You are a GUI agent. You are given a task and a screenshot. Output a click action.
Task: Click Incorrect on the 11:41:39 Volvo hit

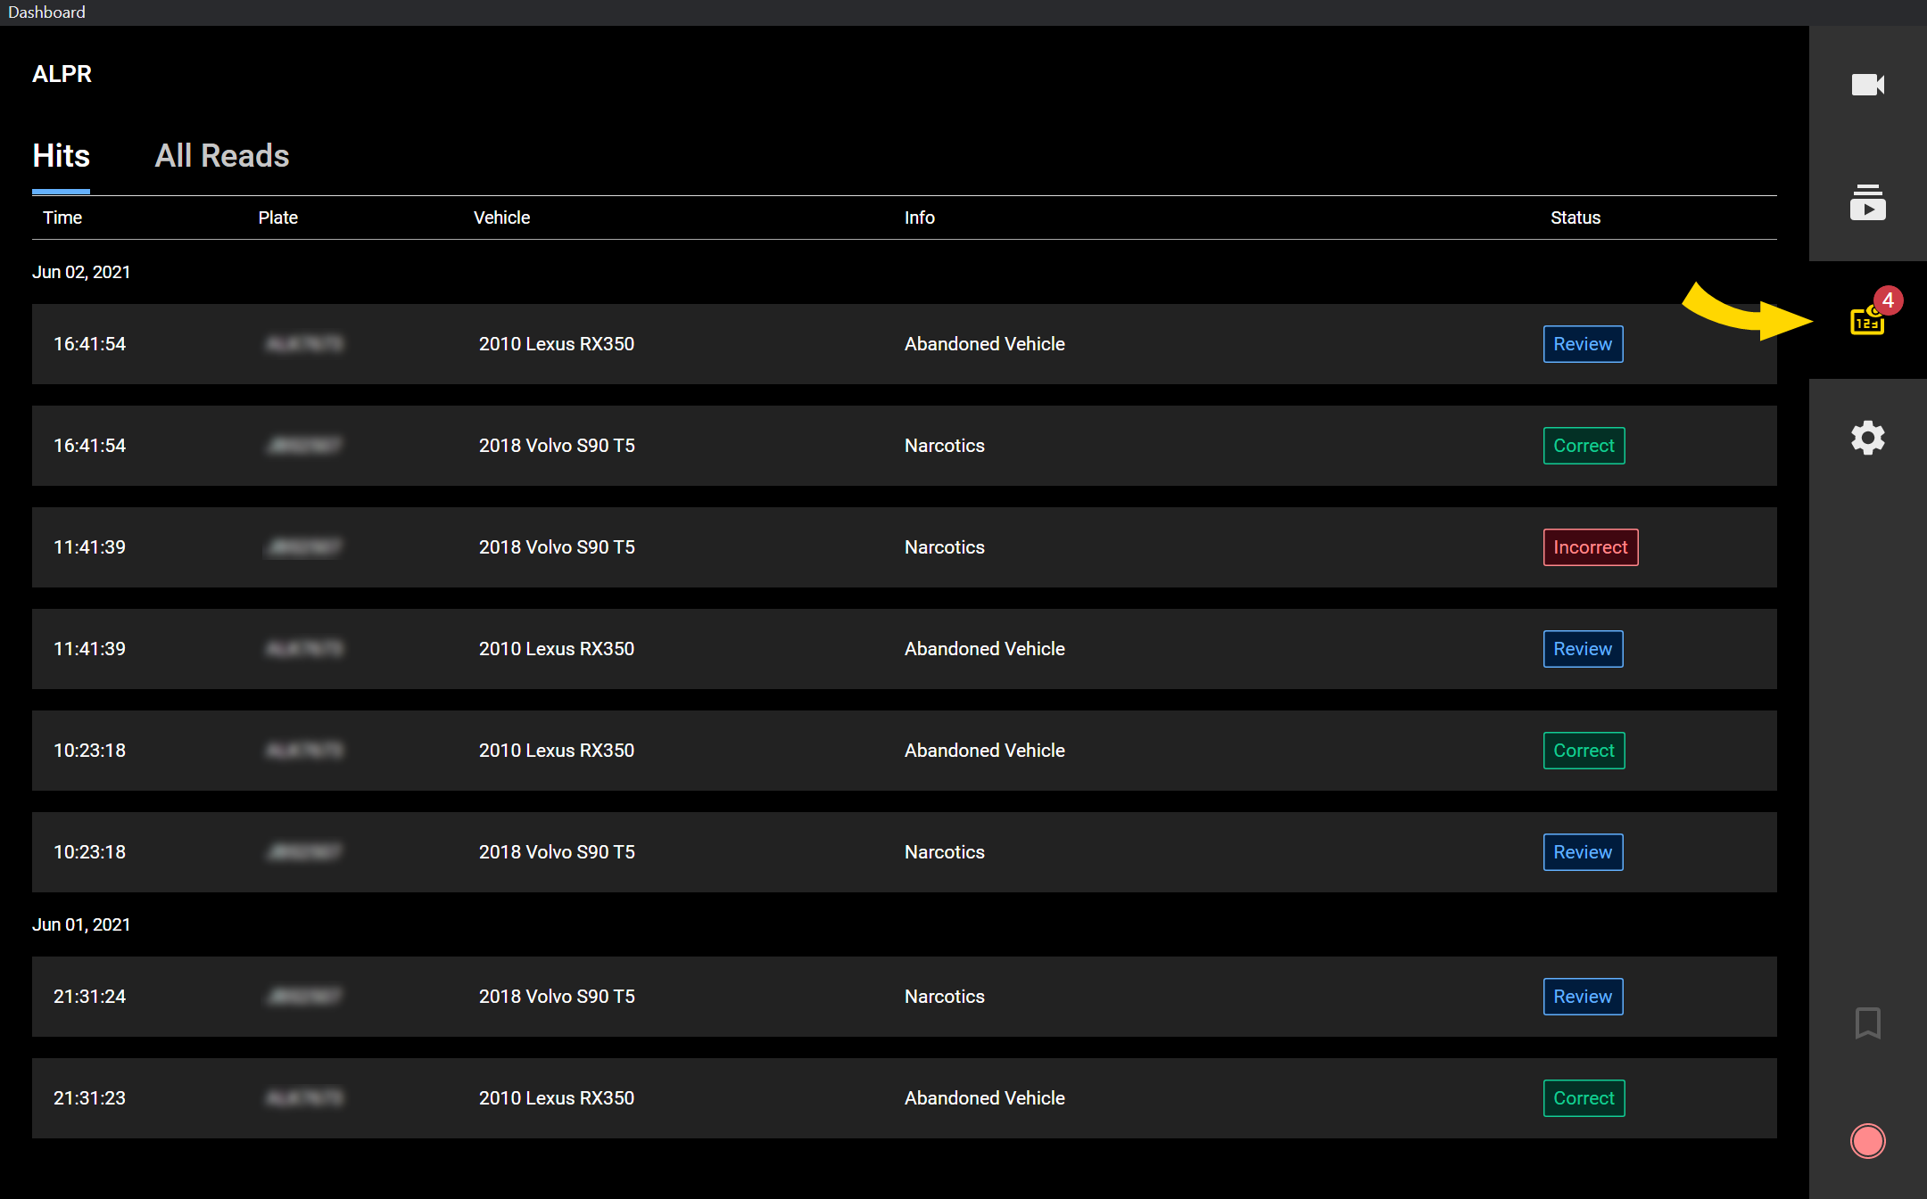coord(1590,547)
